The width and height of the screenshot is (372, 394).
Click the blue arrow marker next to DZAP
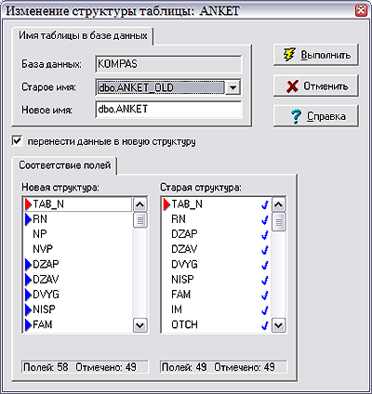pyautogui.click(x=29, y=264)
